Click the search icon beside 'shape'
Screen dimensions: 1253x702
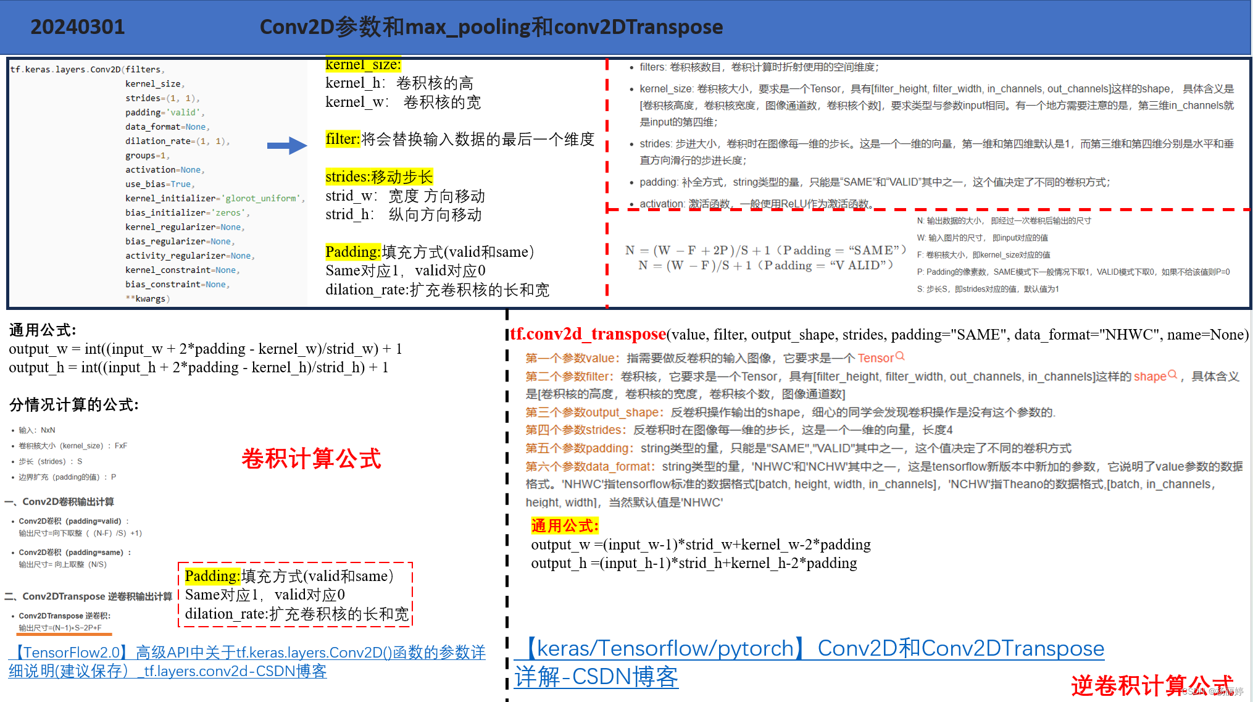pyautogui.click(x=1173, y=374)
